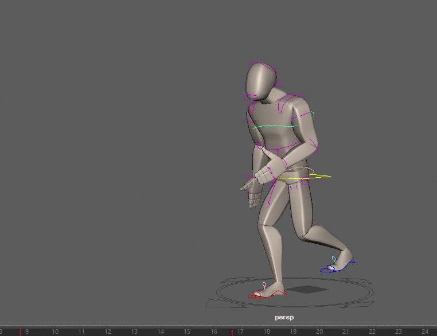Image resolution: width=437 pixels, height=336 pixels.
Task: Select the cyan pin handle above blue foot
Action: [x=333, y=259]
